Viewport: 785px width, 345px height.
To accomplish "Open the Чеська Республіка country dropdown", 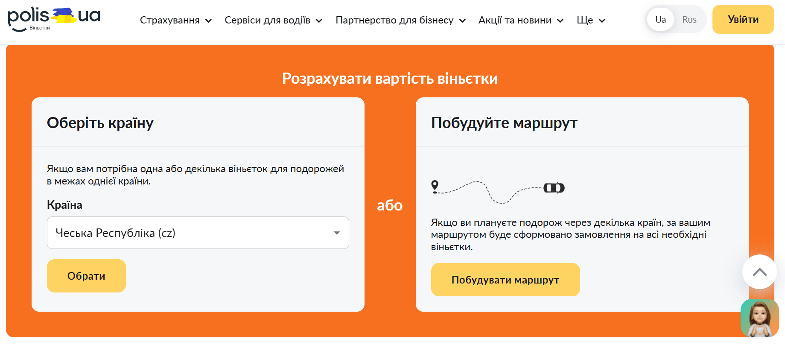I will coord(198,233).
